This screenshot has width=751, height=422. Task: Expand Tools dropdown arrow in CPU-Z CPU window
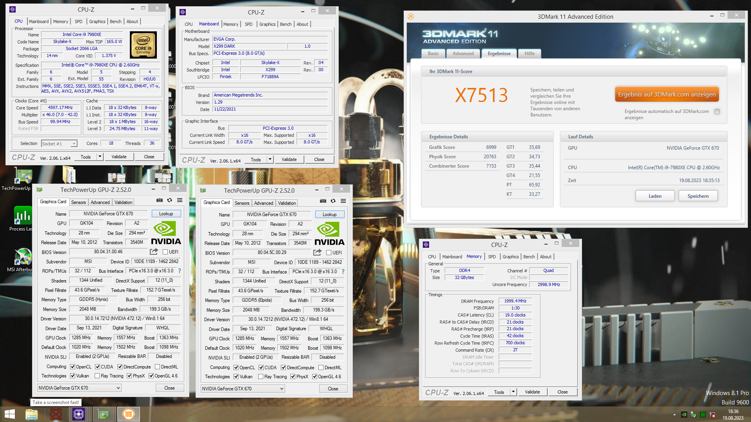(100, 157)
